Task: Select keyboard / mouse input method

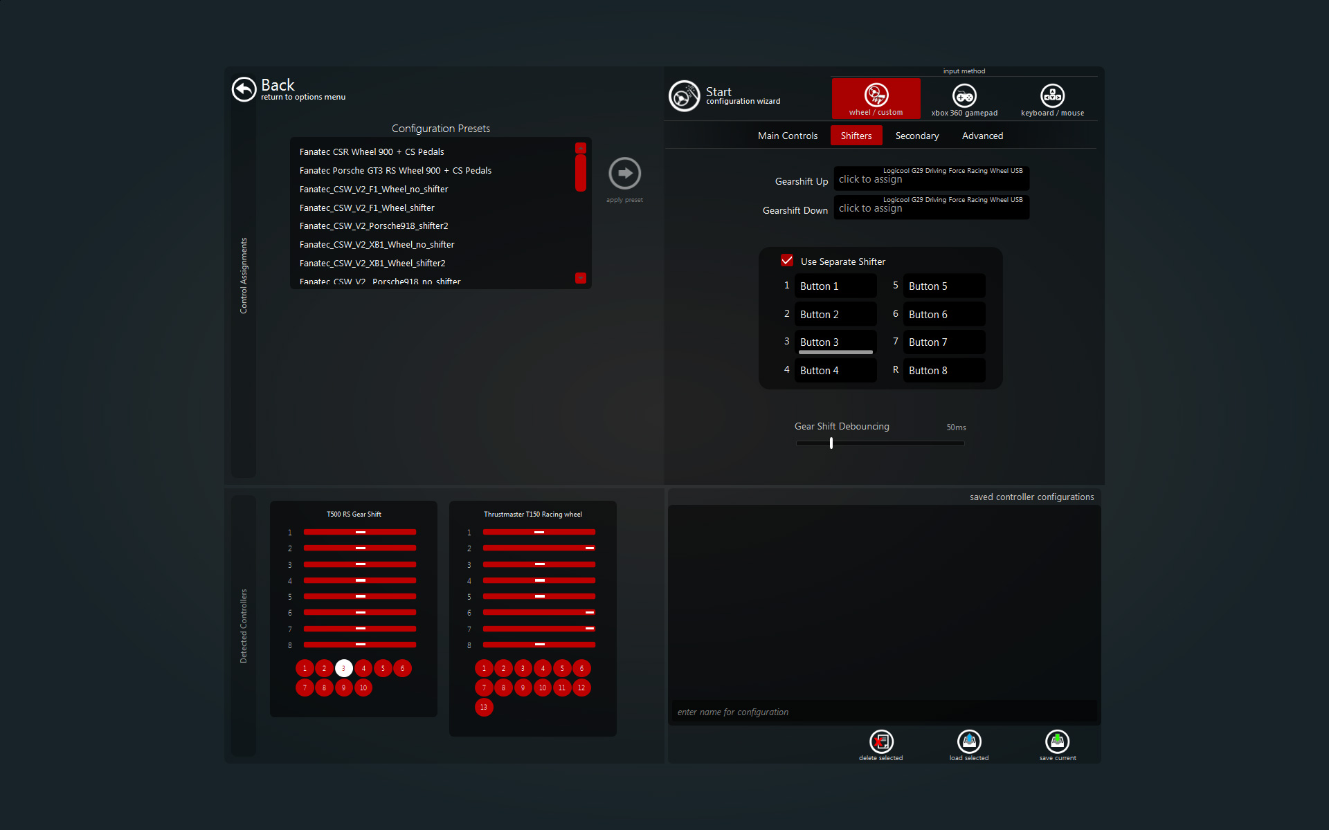Action: (1052, 98)
